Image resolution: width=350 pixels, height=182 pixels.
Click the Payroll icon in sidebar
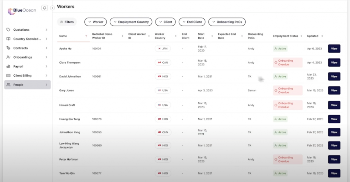coord(8,66)
